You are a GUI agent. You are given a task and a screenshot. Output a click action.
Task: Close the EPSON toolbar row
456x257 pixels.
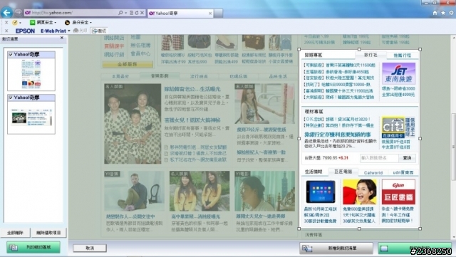pos(6,31)
